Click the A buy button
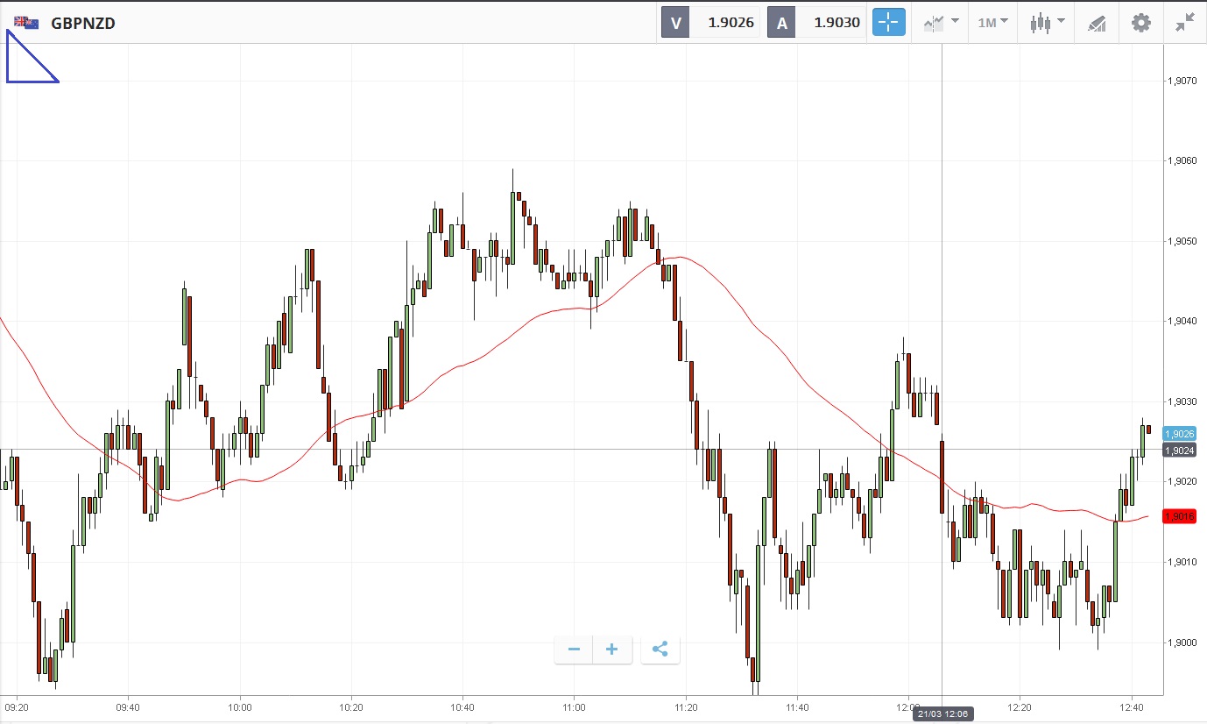The height and width of the screenshot is (724, 1207). pos(782,23)
